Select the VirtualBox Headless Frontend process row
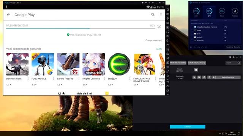Viewport: 243px width, 136px height. pos(215,27)
